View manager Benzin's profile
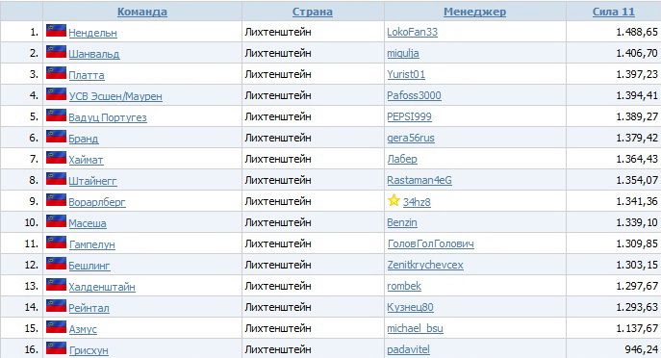Screen dimensions: 661x358 click(402, 222)
